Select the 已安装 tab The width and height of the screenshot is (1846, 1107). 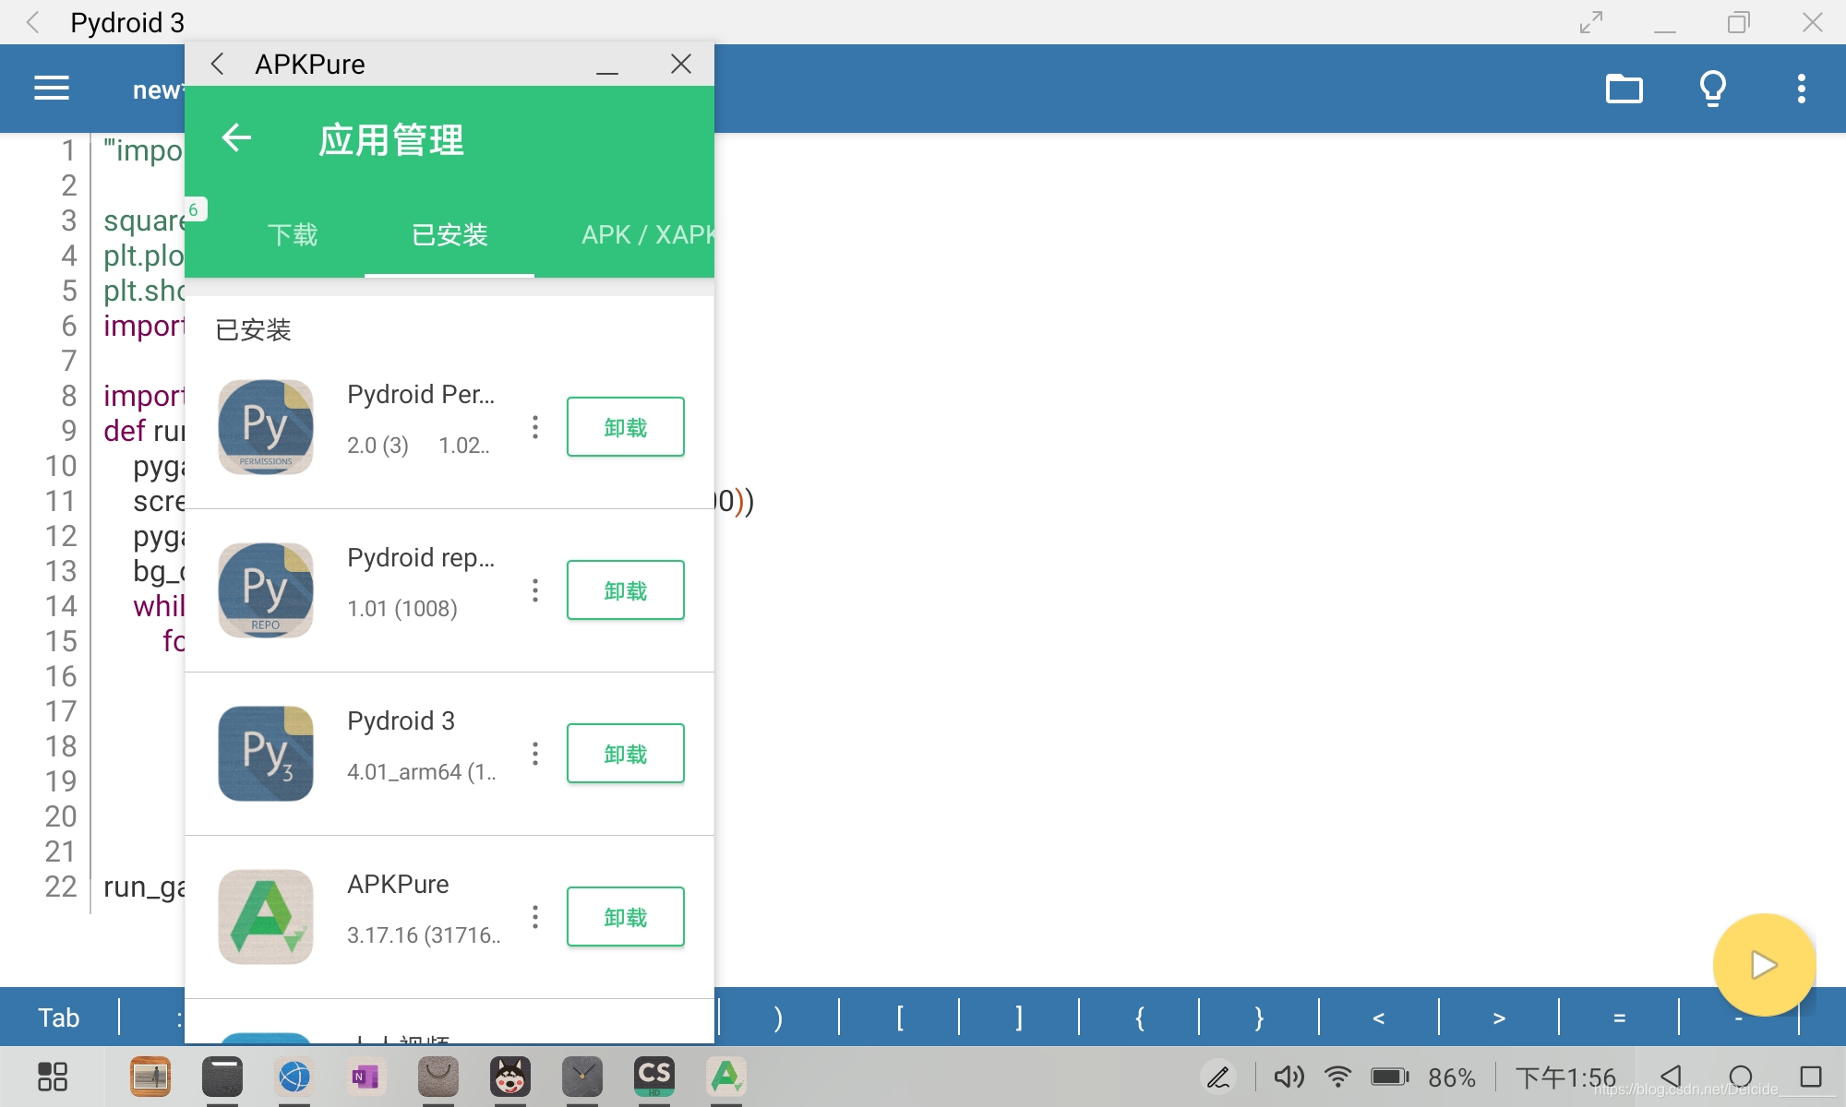[450, 234]
